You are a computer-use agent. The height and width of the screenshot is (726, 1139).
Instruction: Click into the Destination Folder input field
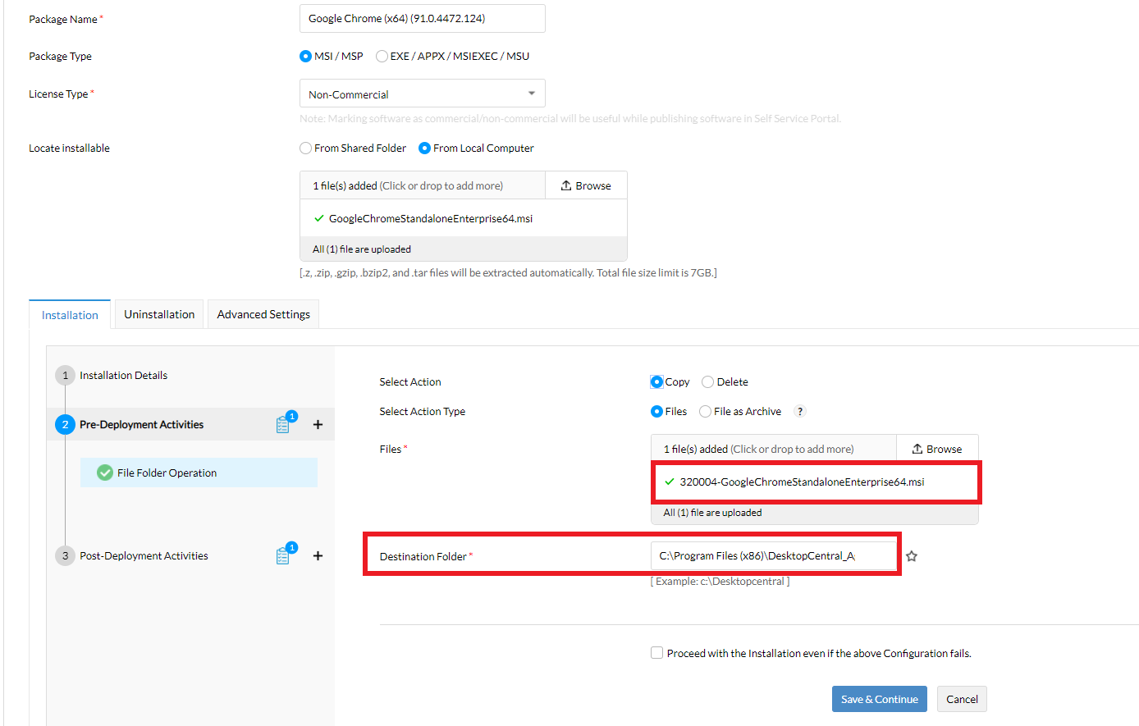tap(773, 555)
